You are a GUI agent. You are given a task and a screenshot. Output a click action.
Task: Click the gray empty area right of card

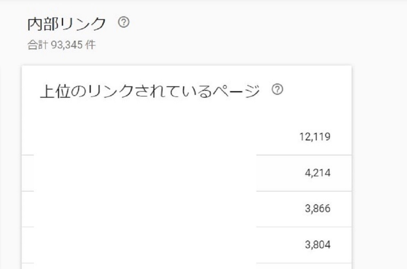(379, 163)
